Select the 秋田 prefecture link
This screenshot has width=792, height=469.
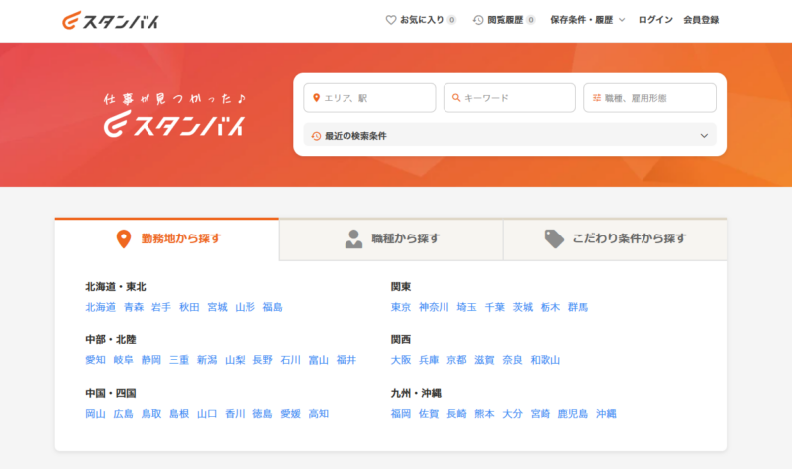[x=189, y=307]
